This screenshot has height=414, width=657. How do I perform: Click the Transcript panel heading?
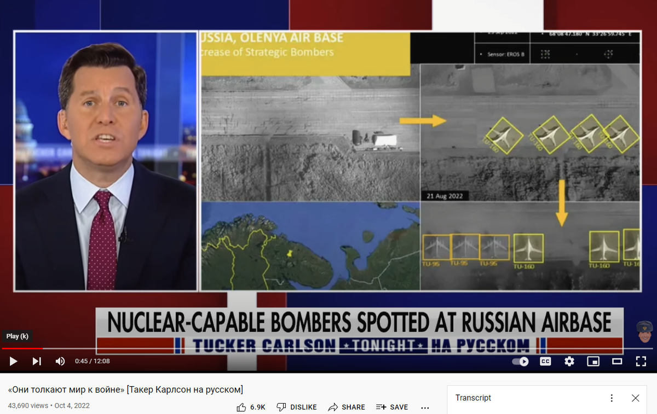point(473,398)
